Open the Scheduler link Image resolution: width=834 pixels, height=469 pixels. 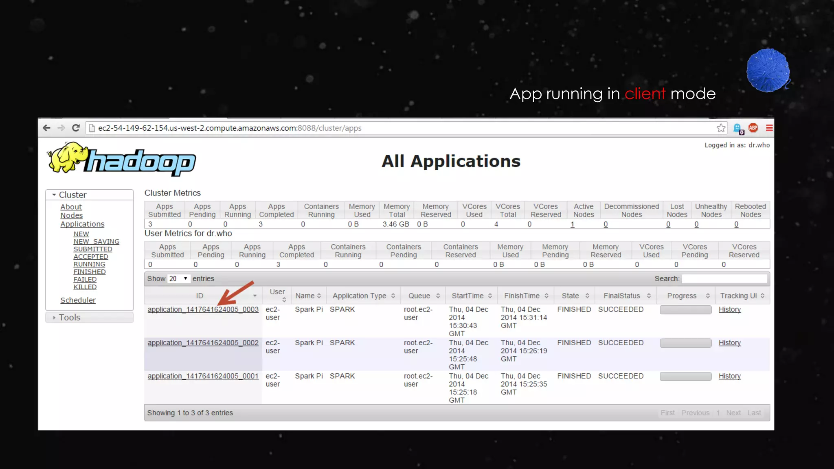click(78, 300)
